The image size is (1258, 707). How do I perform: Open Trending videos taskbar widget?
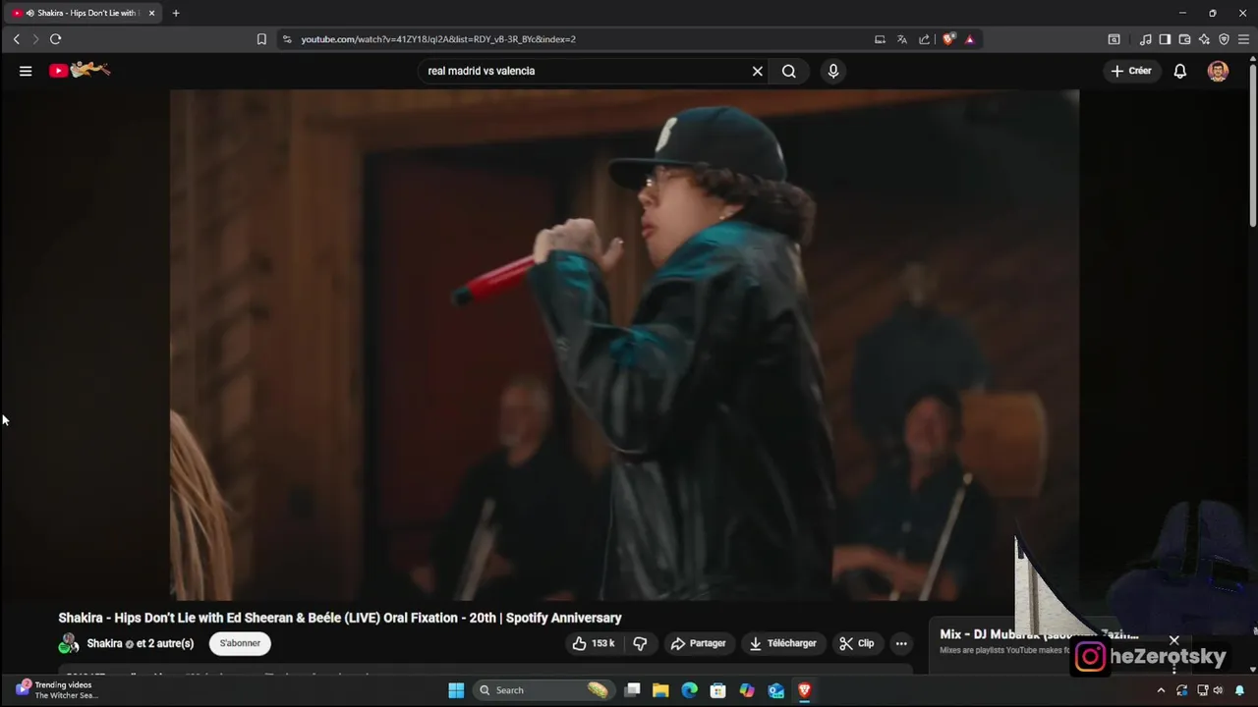(57, 690)
